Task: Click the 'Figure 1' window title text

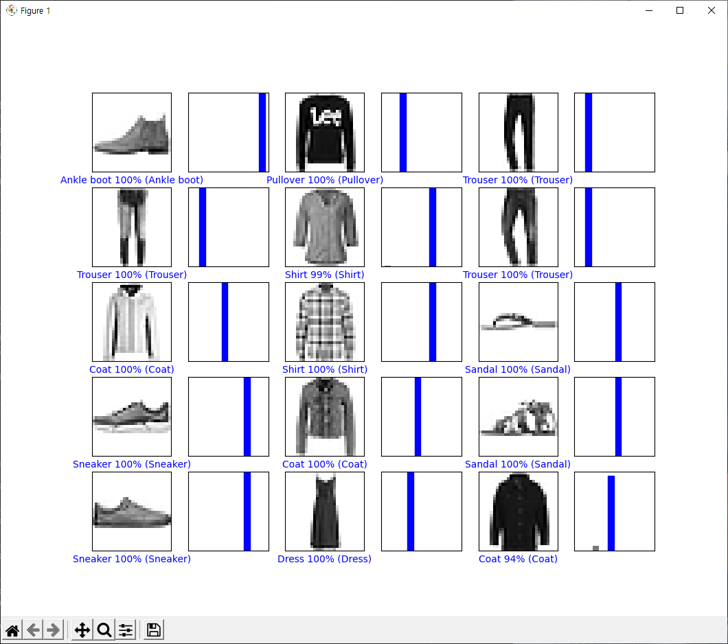Action: (x=35, y=11)
